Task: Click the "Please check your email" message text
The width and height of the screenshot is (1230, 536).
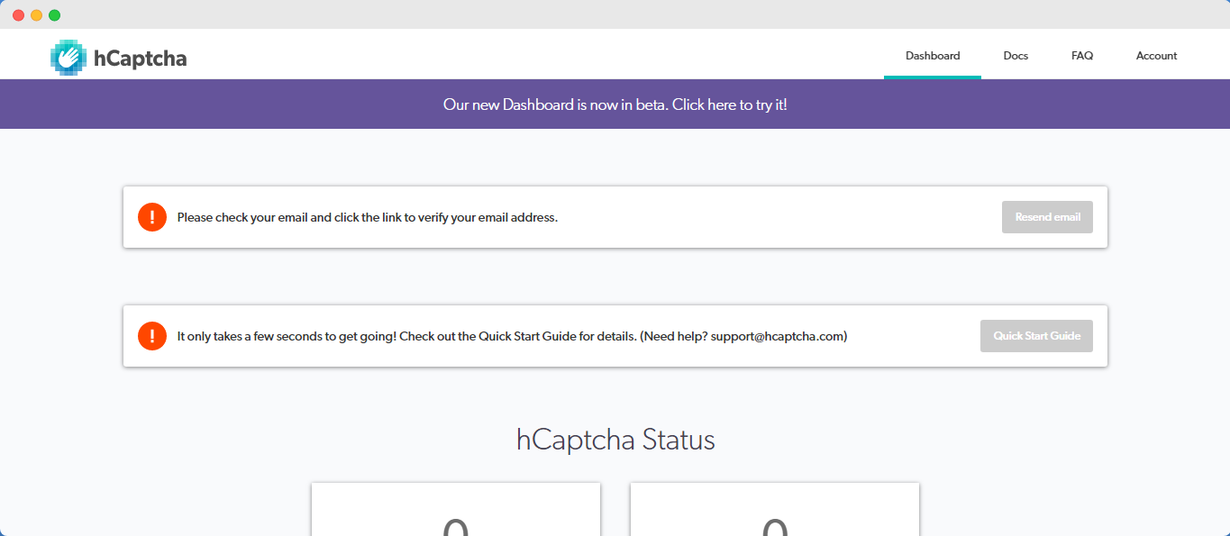Action: (368, 218)
